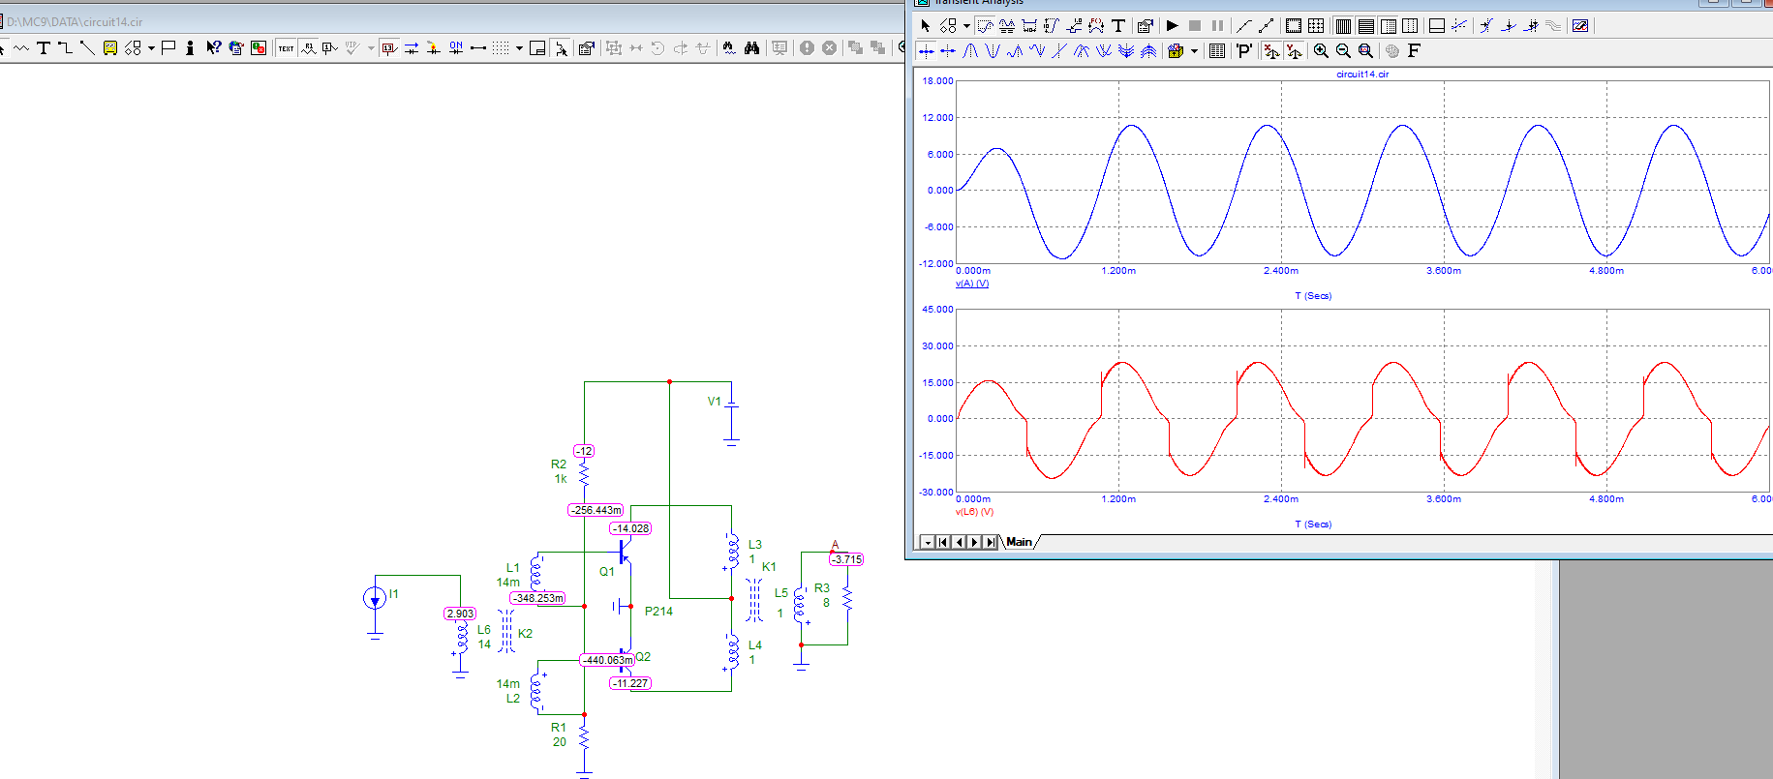
Task: Select the graph Text 'T' tool
Action: pyautogui.click(x=1118, y=26)
